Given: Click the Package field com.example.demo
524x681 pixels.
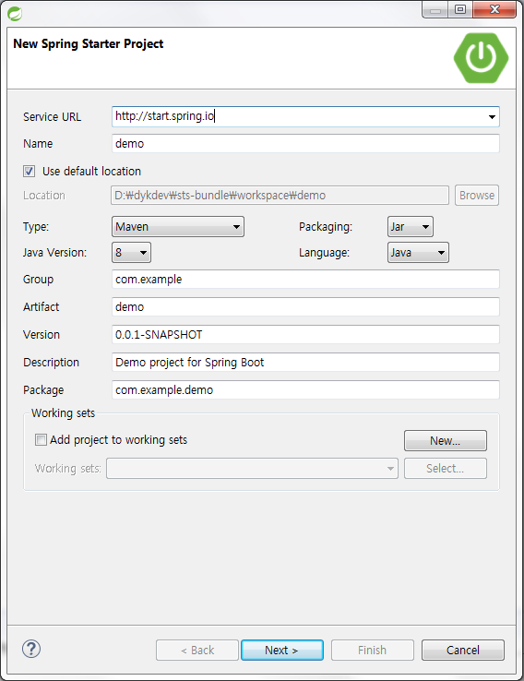Looking at the screenshot, I should (305, 390).
